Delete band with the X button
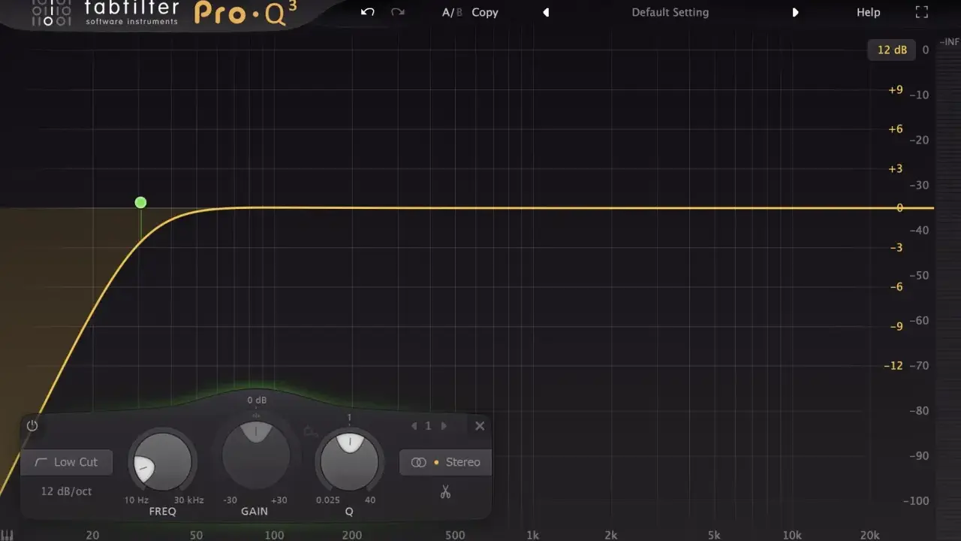Viewport: 961px width, 541px height. click(480, 426)
